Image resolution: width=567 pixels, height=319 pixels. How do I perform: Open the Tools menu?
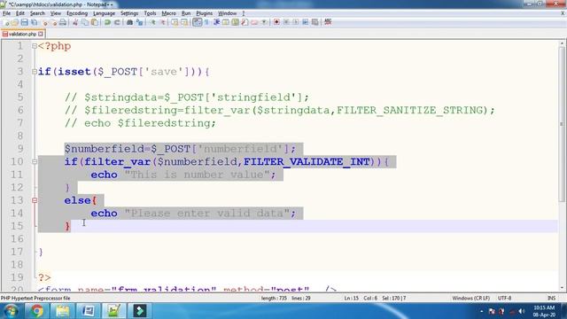150,13
